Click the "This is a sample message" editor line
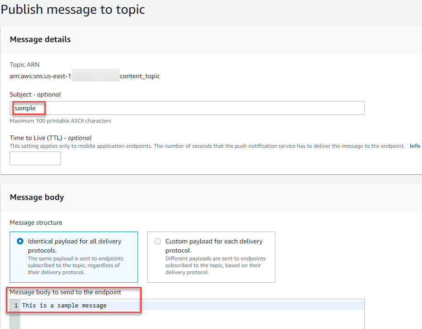The width and height of the screenshot is (422, 329). [64, 305]
